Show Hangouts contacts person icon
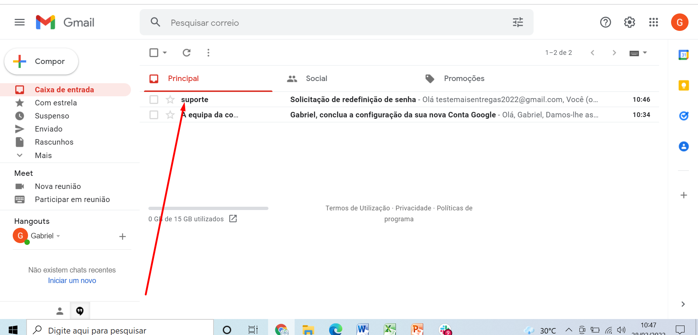Screen dimensions: 698x335 click(x=60, y=311)
